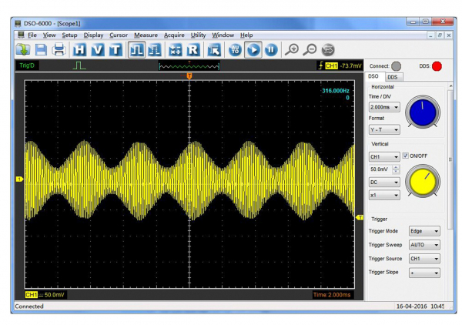Screen dimensions: 462x325
Task: Click the save floppy disk icon
Action: 40,50
